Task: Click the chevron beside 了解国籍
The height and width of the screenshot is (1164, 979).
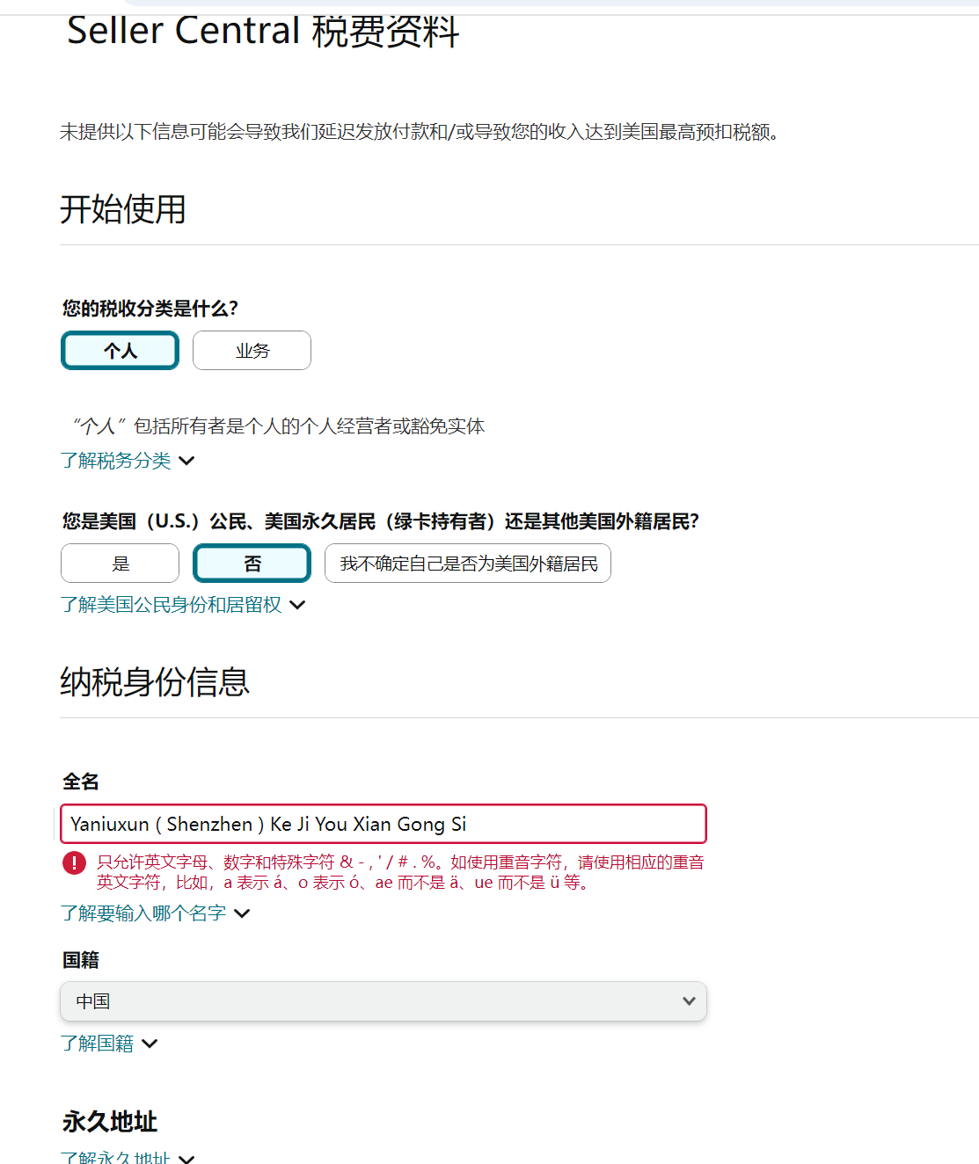Action: (150, 1044)
